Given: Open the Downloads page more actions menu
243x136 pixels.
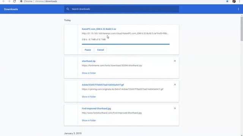Looking at the screenshot, I should [238, 9].
